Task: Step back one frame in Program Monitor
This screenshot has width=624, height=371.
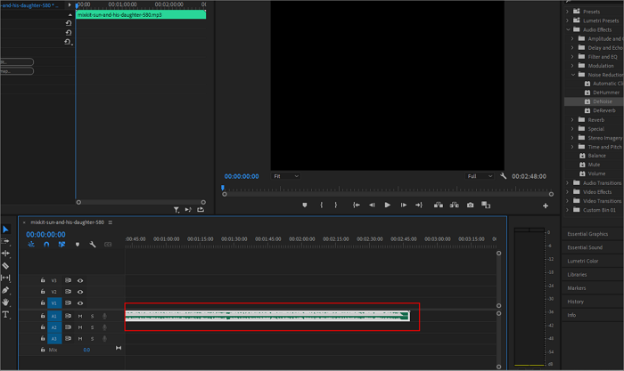Action: click(372, 205)
